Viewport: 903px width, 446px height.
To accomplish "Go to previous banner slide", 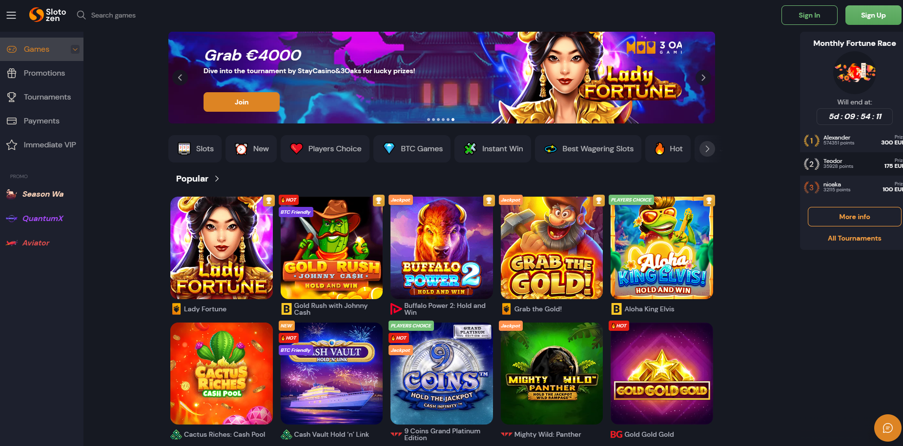I will click(180, 78).
